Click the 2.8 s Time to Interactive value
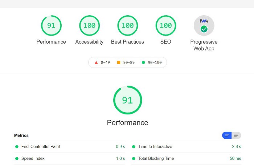The height and width of the screenshot is (166, 254). click(x=237, y=147)
